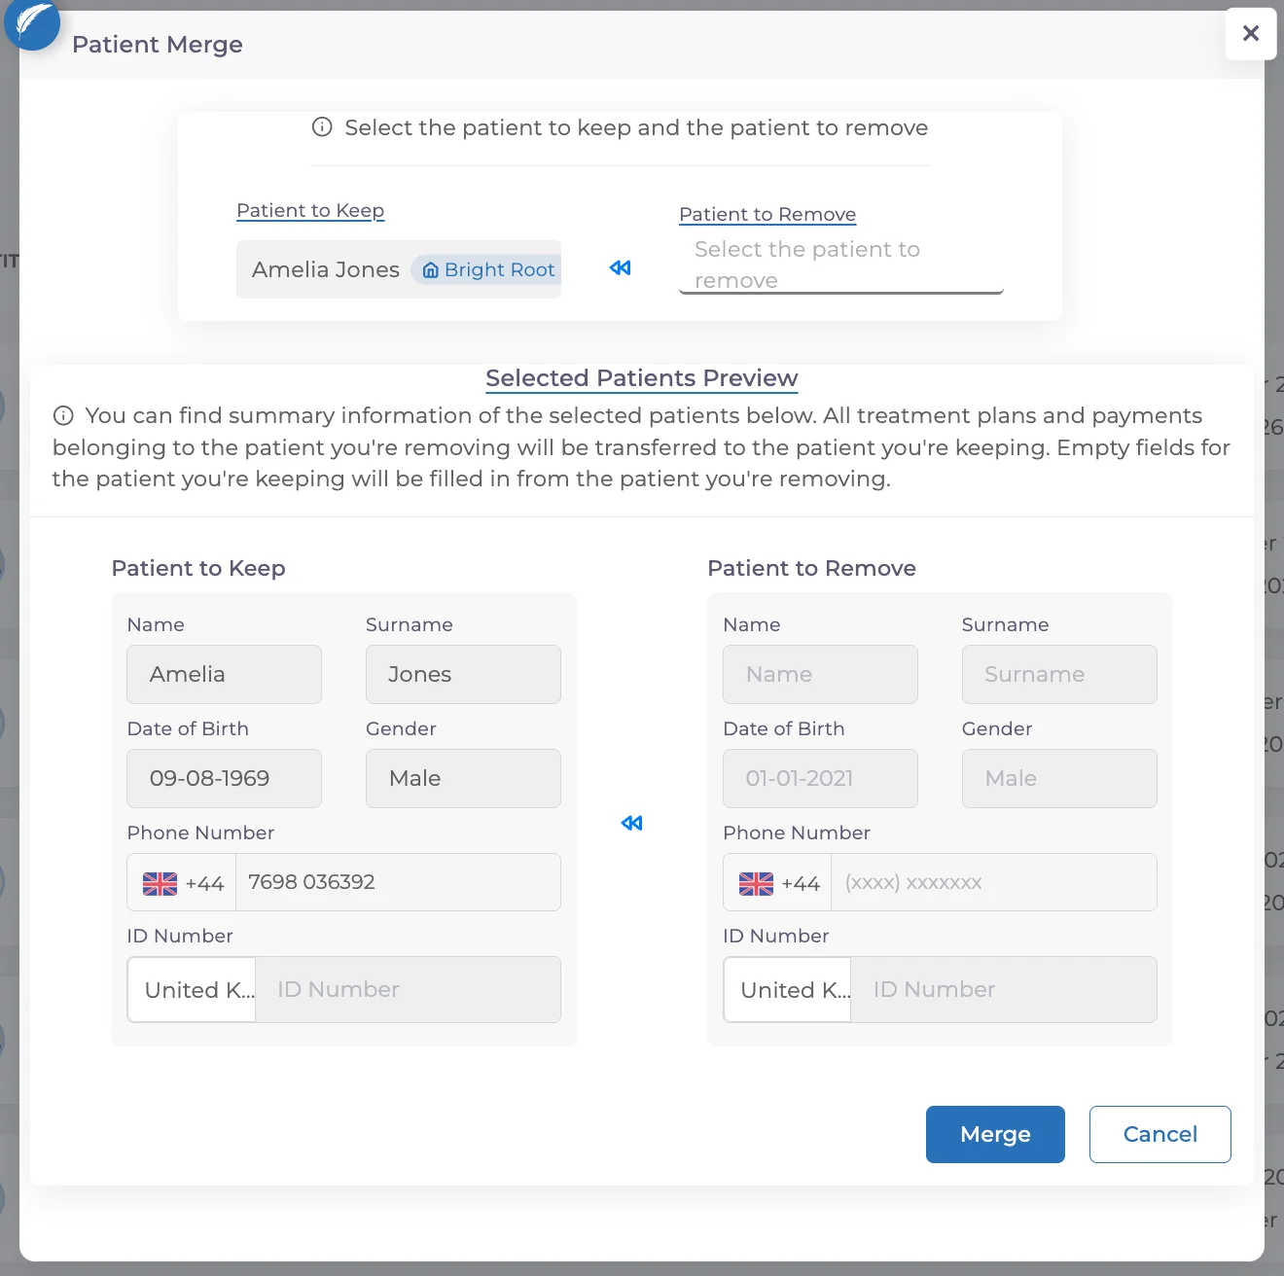1284x1276 pixels.
Task: Click the underlined Patient to Keep label
Action: pyautogui.click(x=310, y=211)
